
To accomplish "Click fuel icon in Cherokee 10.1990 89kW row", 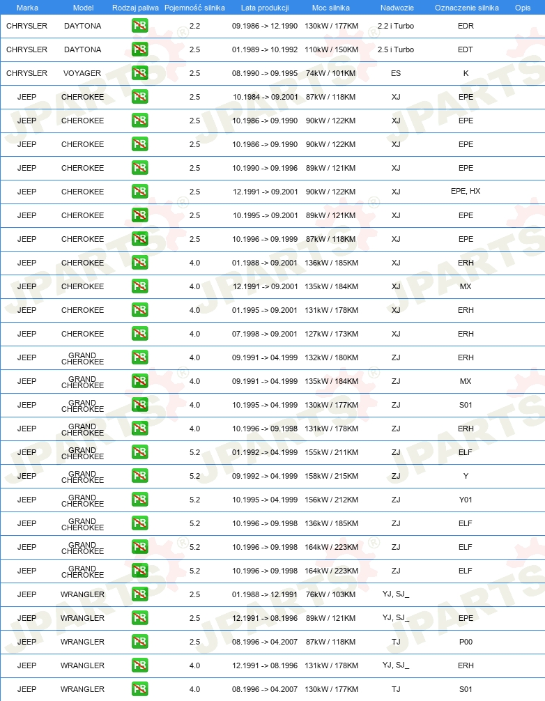I will (140, 168).
